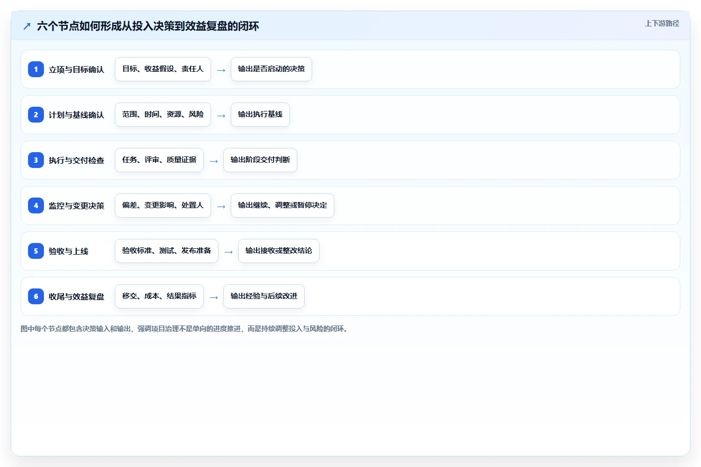
Task: Select the 收尾与效益复盘 step label
Action: click(77, 296)
